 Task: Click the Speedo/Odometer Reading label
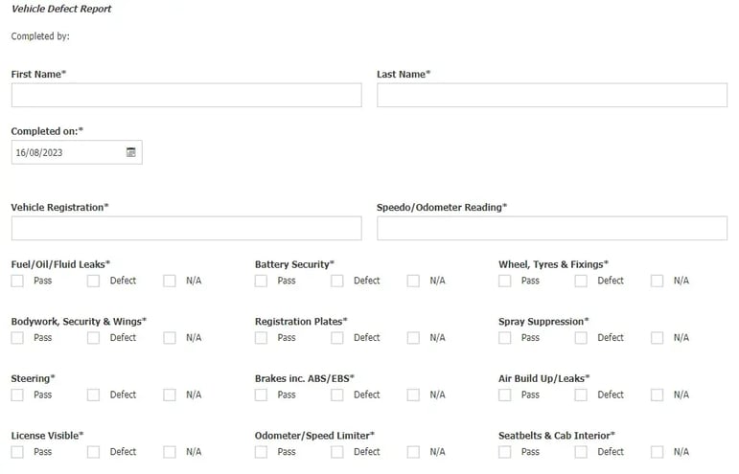tap(442, 208)
